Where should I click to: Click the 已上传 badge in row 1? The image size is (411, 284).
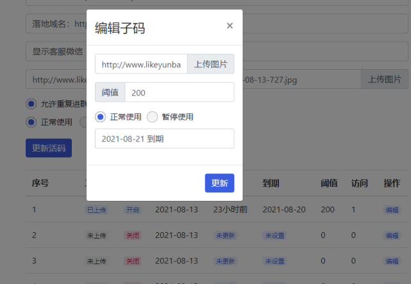coord(96,210)
